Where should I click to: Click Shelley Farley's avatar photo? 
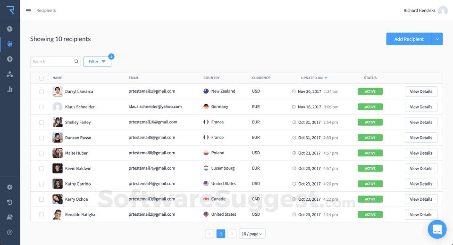coord(58,122)
